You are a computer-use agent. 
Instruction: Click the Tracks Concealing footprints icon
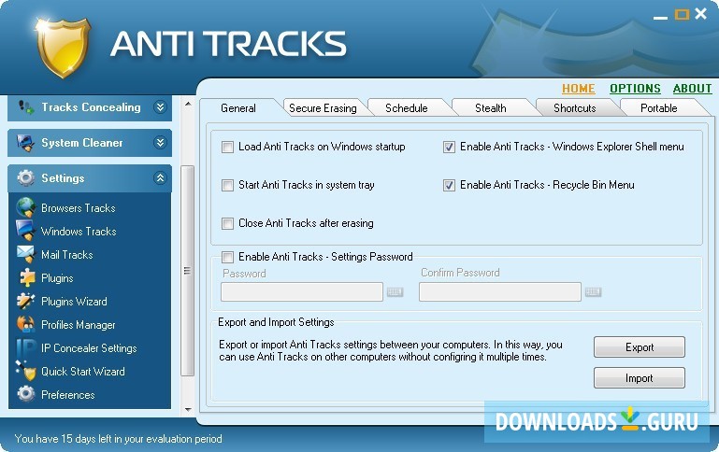[25, 107]
